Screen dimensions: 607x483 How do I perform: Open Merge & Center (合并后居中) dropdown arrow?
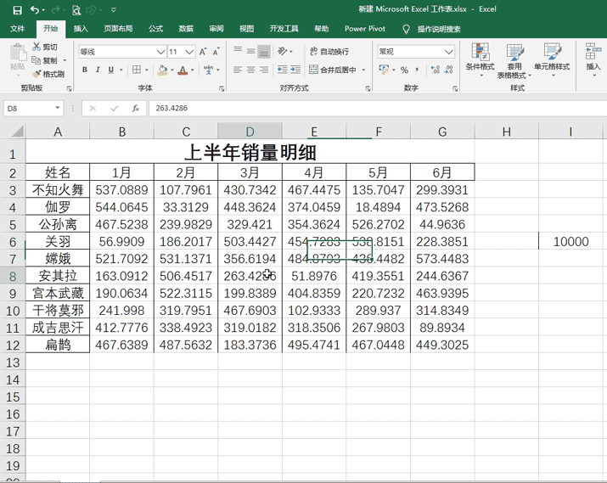(363, 70)
